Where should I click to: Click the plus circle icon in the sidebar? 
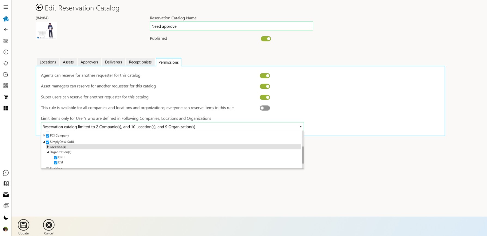6,52
